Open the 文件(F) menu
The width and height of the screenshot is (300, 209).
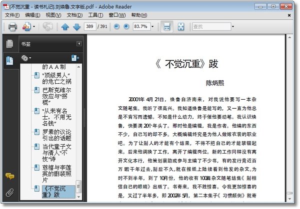tap(12, 15)
